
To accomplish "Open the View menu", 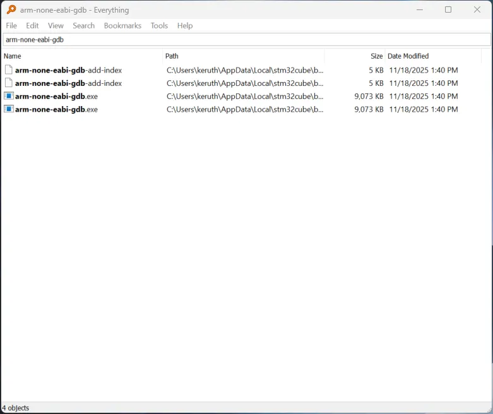I will coord(56,25).
